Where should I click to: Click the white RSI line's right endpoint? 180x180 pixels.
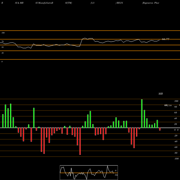159,40
